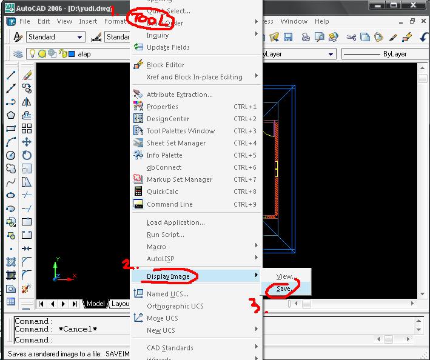The width and height of the screenshot is (430, 360).
Task: Select the Line draw tool
Action: [x=11, y=75]
